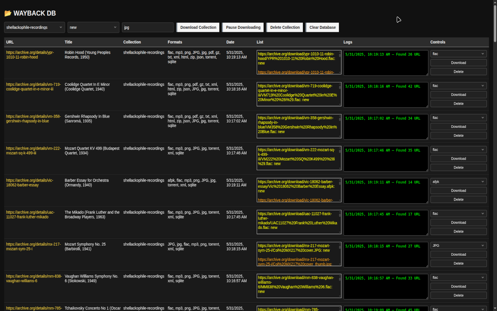Click the log box reading "Found 26 URL"
Viewport: 497px width, 311px height.
[386, 63]
